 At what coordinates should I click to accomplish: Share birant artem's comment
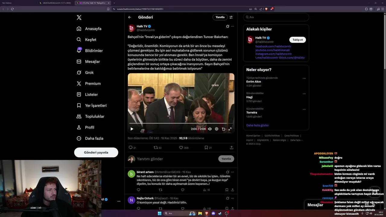(x=233, y=190)
